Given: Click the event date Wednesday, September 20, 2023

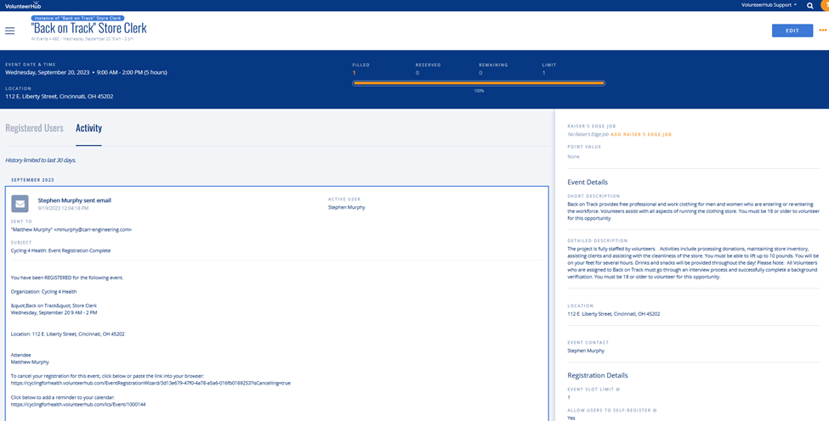Looking at the screenshot, I should [x=47, y=72].
